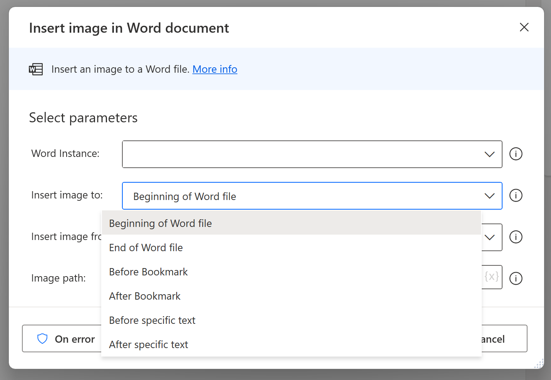The image size is (551, 380).
Task: Select After specific text option
Action: click(x=149, y=345)
